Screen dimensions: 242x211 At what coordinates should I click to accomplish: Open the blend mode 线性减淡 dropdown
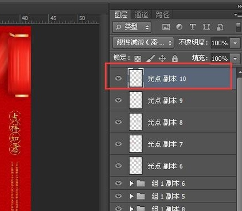tap(143, 42)
